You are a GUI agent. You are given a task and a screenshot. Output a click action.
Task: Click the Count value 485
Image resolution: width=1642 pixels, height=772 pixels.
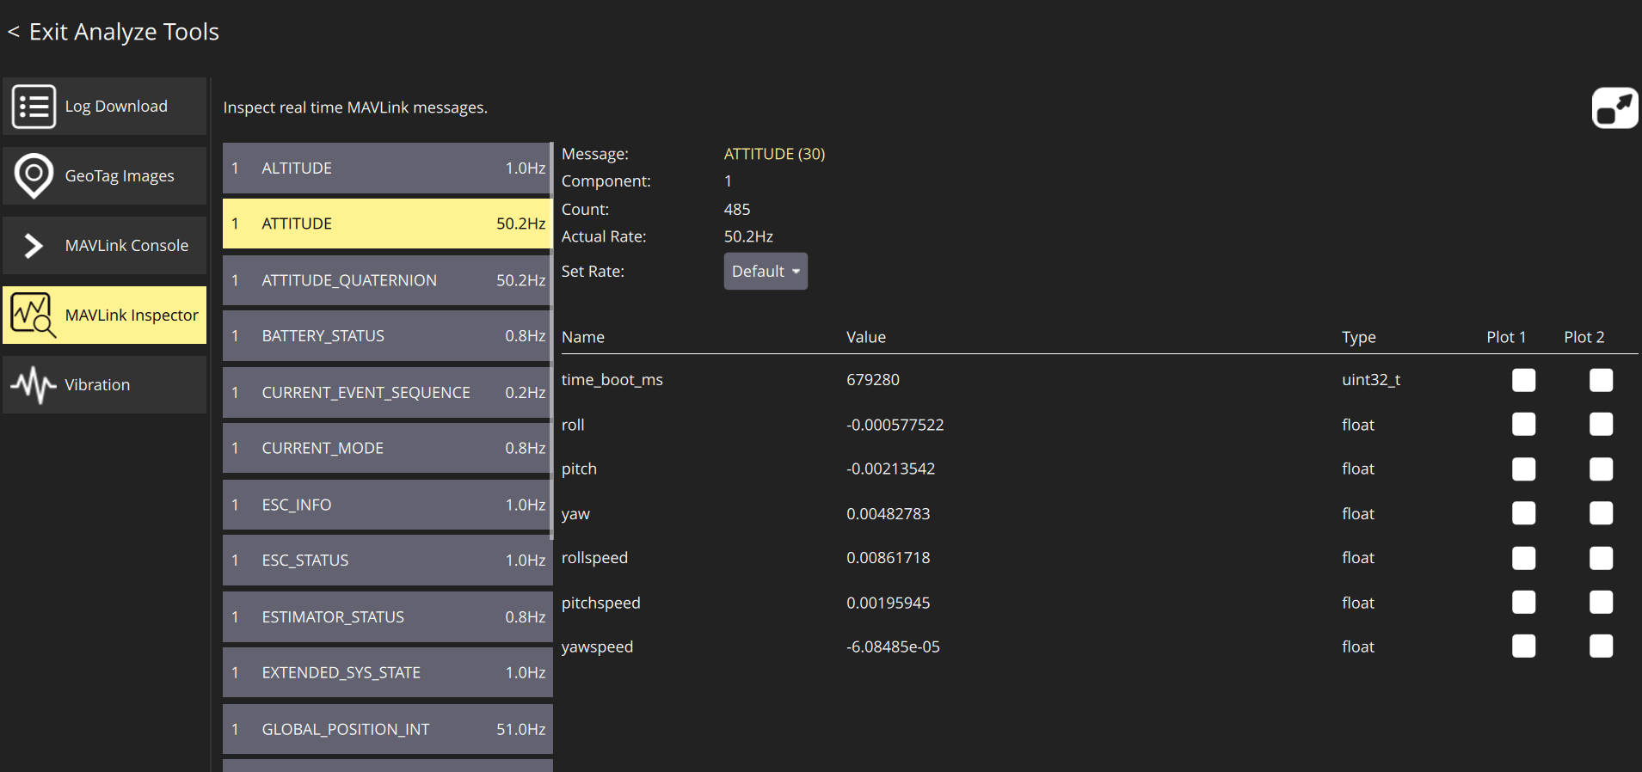coord(737,210)
